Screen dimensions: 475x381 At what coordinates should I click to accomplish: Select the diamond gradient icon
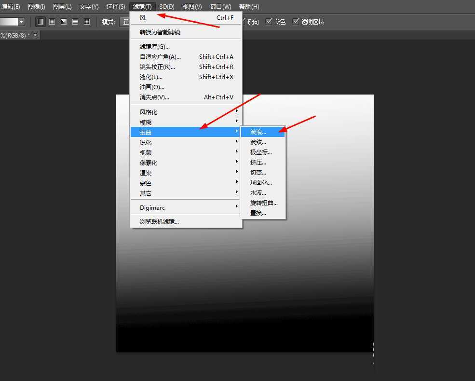pyautogui.click(x=87, y=22)
